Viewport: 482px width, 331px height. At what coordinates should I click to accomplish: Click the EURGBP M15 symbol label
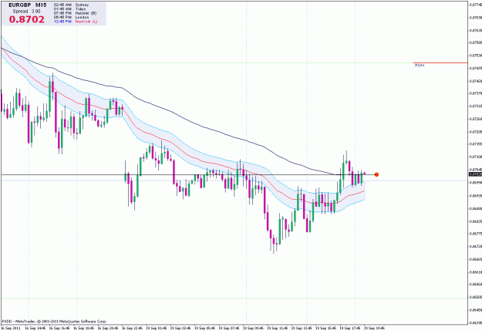pyautogui.click(x=27, y=5)
